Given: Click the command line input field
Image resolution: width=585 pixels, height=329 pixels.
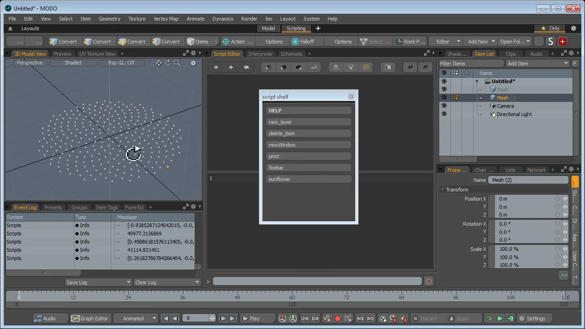Looking at the screenshot, I should [317, 281].
